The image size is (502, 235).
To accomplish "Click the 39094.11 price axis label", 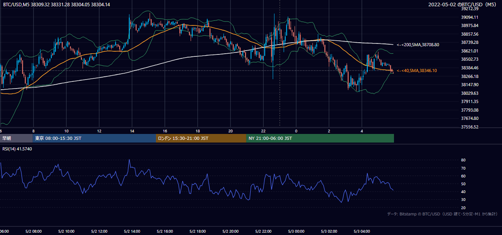I will click(x=470, y=17).
